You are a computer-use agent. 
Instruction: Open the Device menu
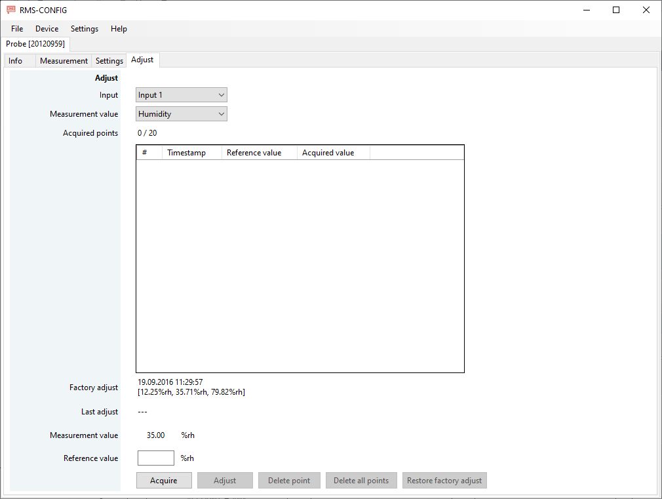[x=47, y=29]
